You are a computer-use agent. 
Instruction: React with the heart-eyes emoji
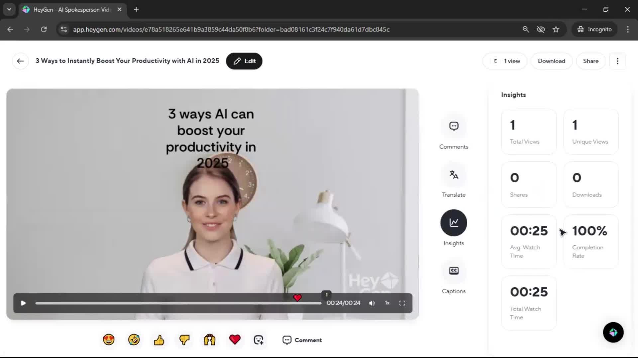pos(109,340)
